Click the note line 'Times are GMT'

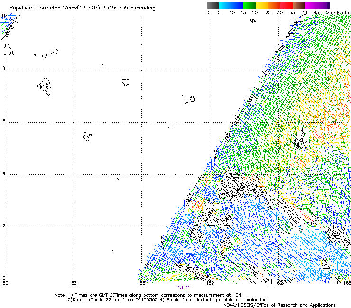point(92,295)
